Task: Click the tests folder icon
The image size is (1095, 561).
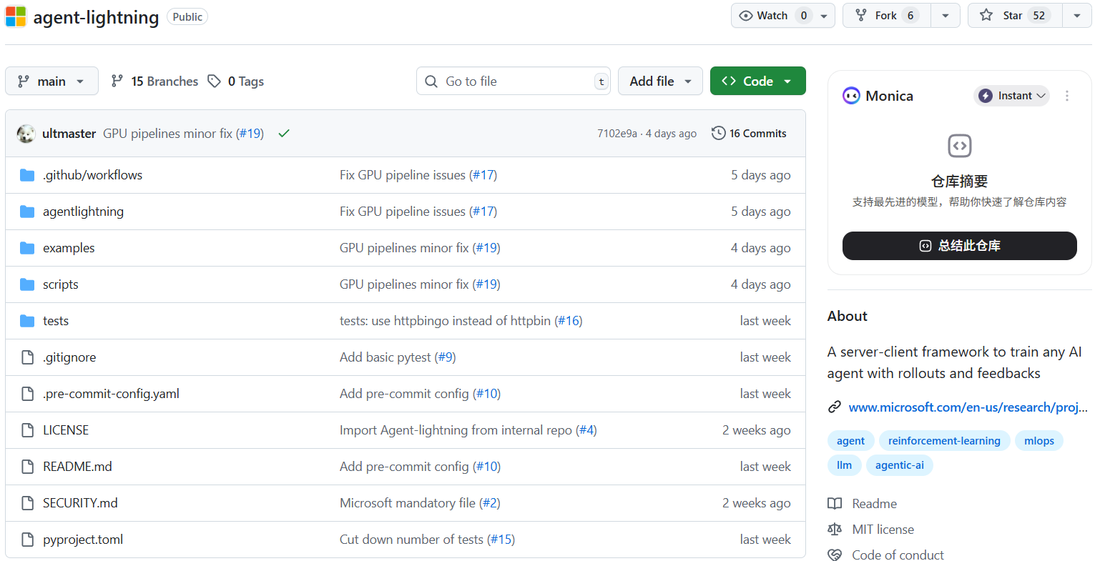Action: point(27,321)
